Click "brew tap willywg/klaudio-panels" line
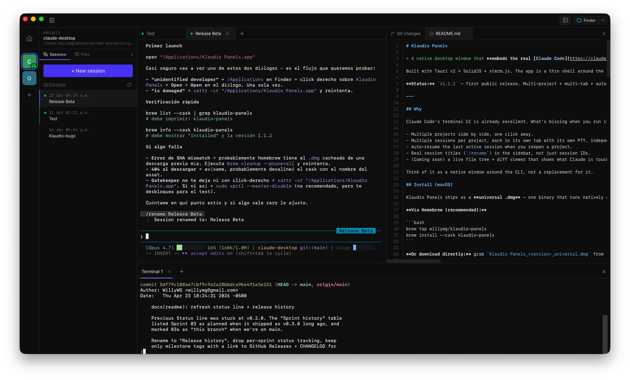This screenshot has width=630, height=380. tap(446, 229)
